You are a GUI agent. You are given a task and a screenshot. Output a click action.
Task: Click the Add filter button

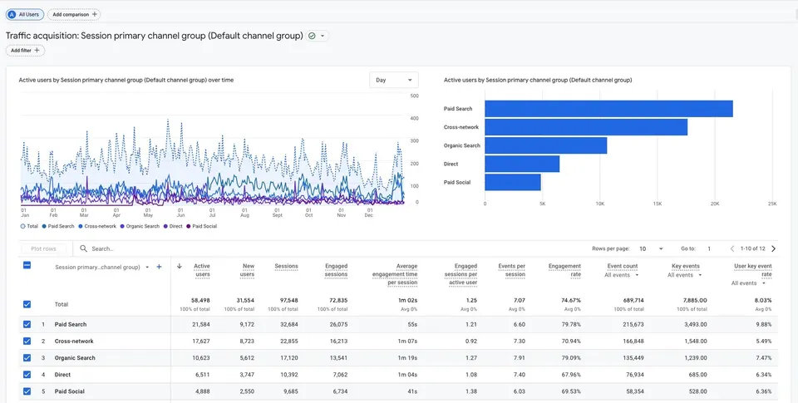[x=26, y=51]
